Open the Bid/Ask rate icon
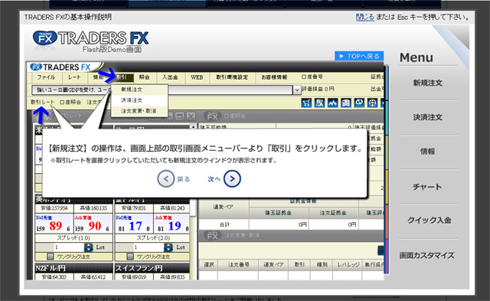Screen dimensions: 490x301 pyautogui.click(x=320, y=103)
